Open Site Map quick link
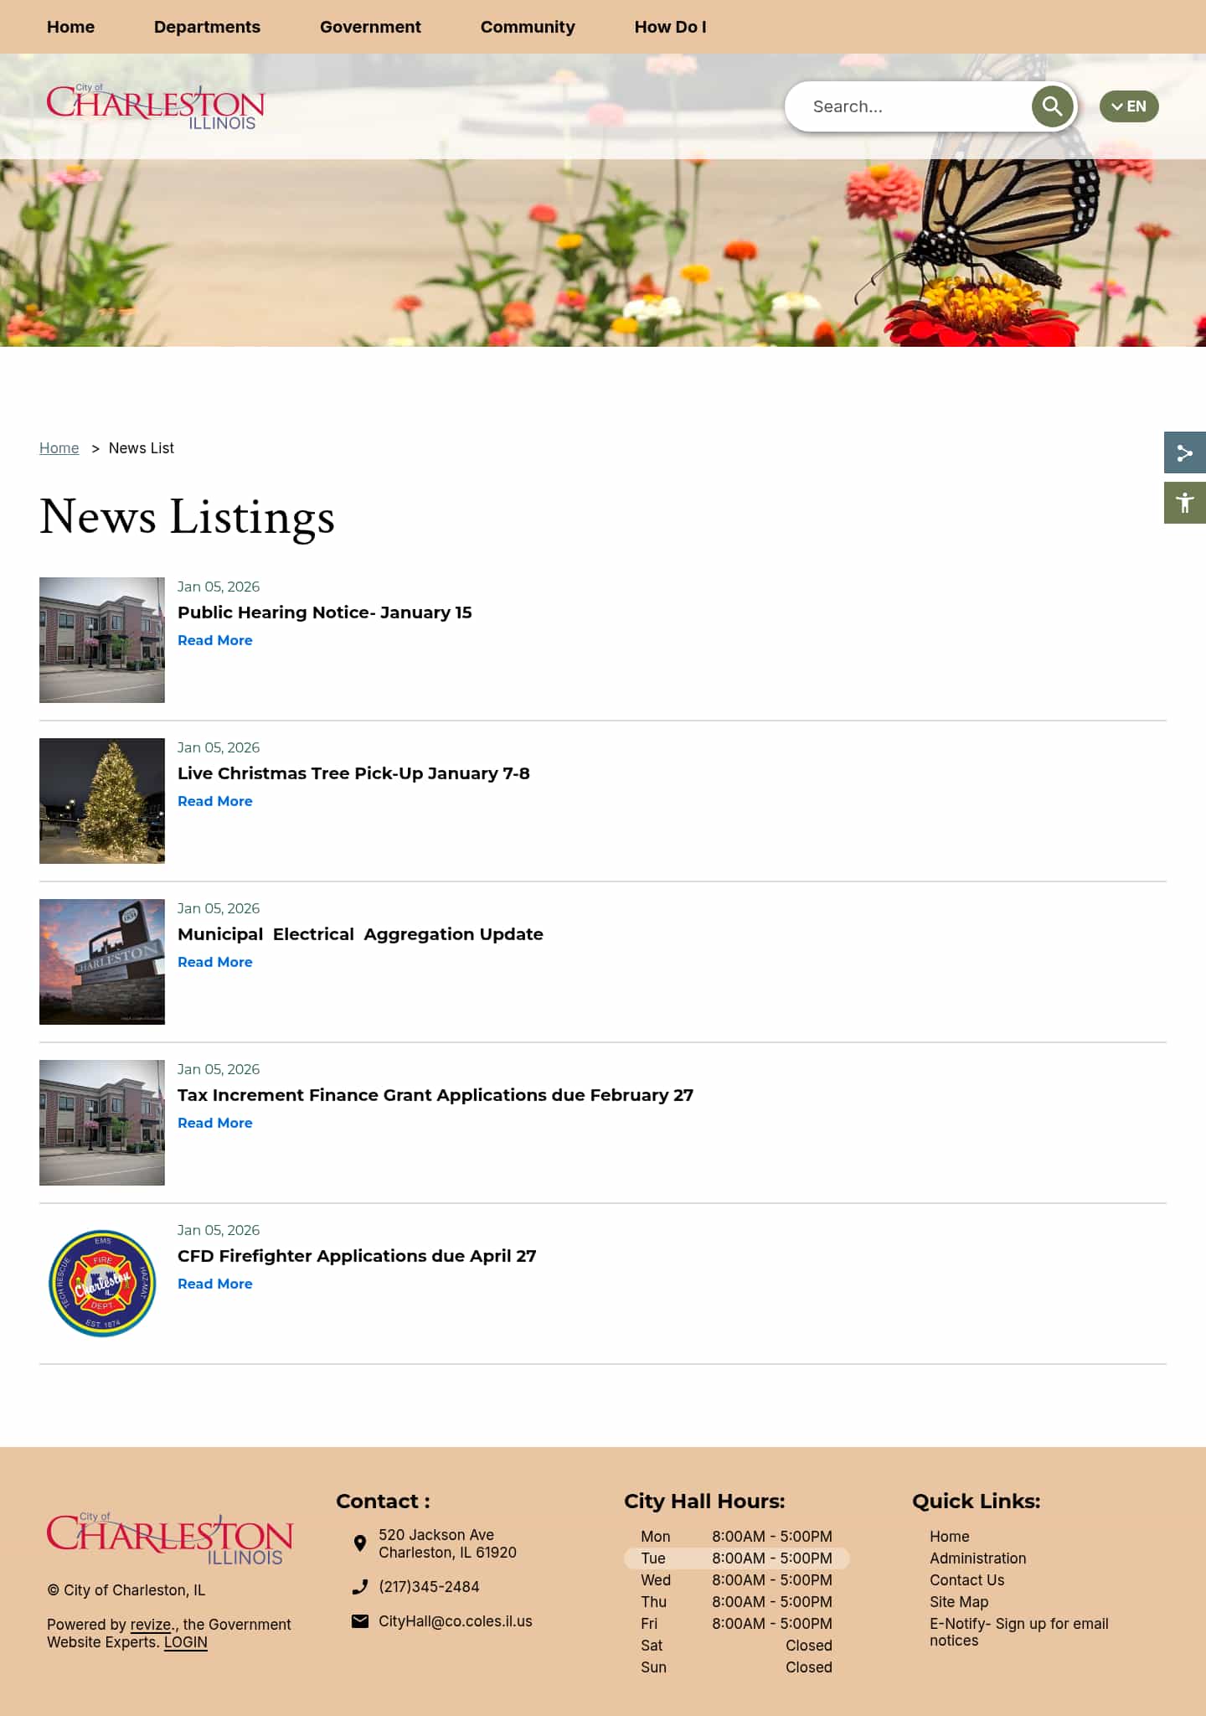This screenshot has width=1206, height=1716. [959, 1602]
